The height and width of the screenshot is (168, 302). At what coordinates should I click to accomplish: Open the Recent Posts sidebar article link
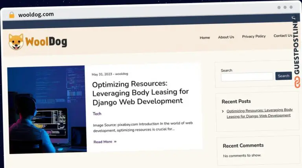point(259,113)
